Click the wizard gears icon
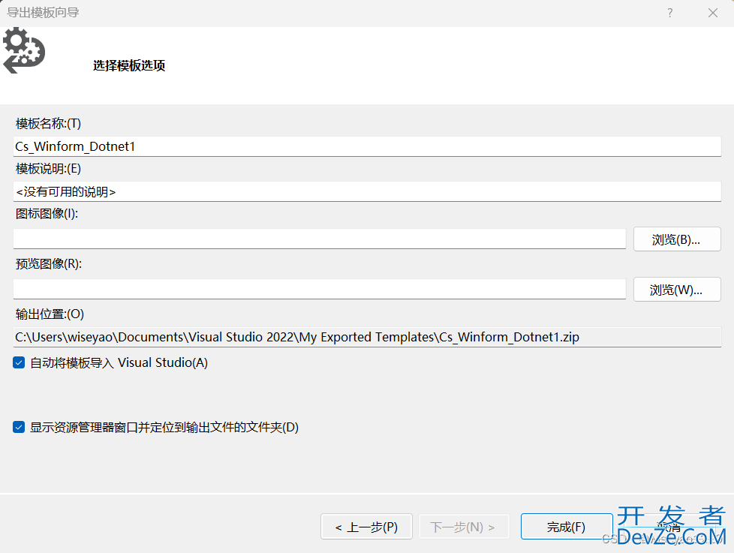The height and width of the screenshot is (553, 734). click(23, 50)
